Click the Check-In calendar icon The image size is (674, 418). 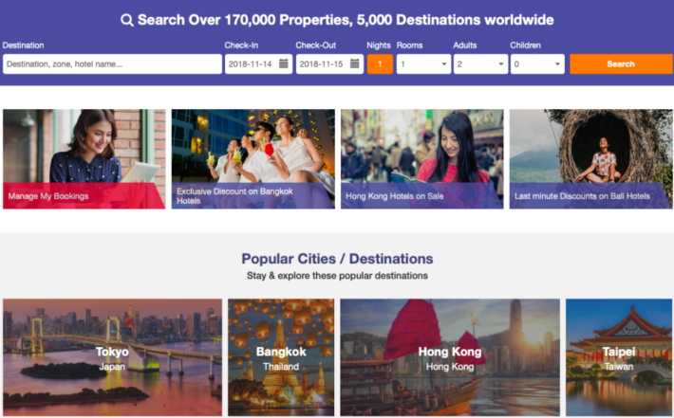(284, 64)
